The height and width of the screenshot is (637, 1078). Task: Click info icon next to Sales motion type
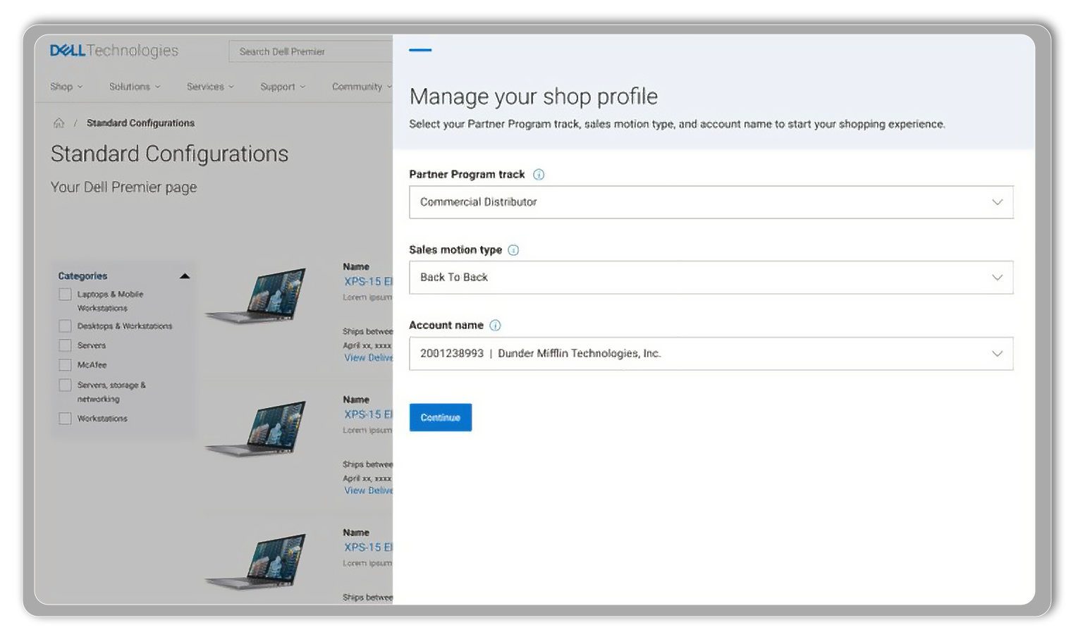513,250
